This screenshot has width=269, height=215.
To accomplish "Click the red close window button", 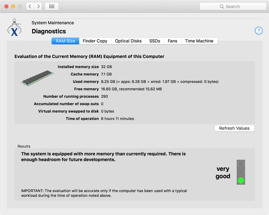I will pos(6,6).
